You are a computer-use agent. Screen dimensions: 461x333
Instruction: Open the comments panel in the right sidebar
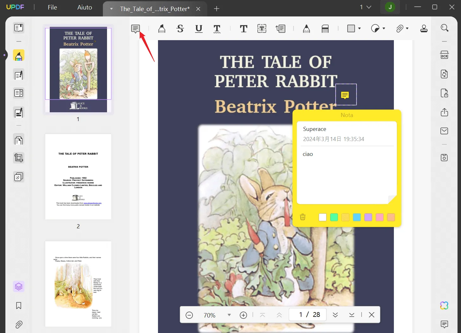[x=445, y=324]
